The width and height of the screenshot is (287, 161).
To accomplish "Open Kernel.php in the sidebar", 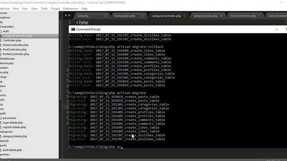I will click(7, 63).
